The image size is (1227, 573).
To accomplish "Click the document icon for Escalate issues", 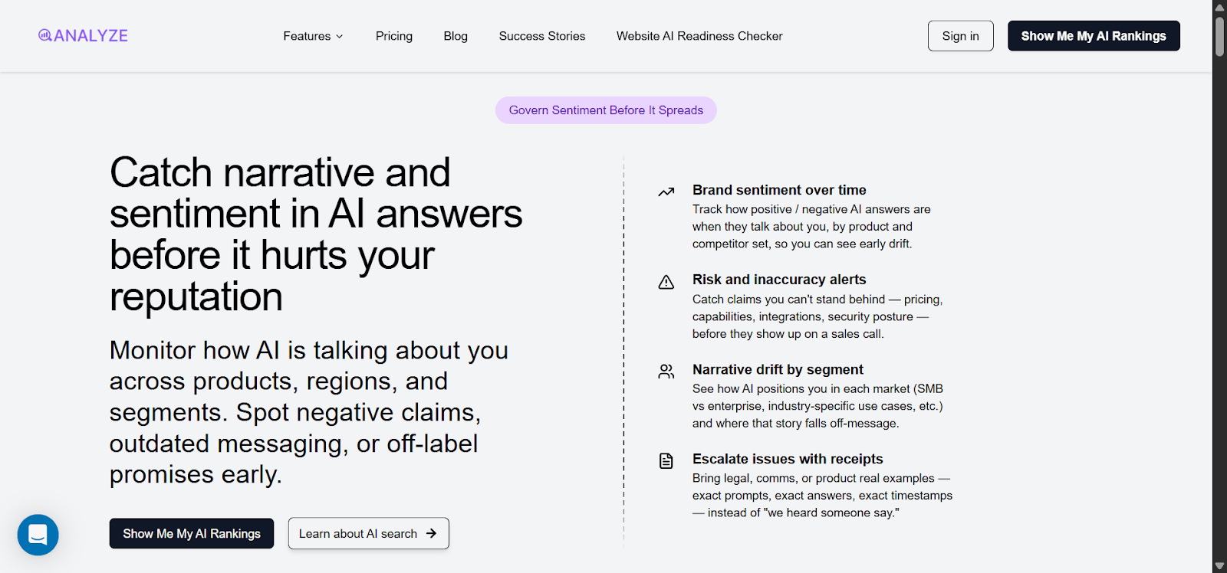I will pyautogui.click(x=666, y=460).
